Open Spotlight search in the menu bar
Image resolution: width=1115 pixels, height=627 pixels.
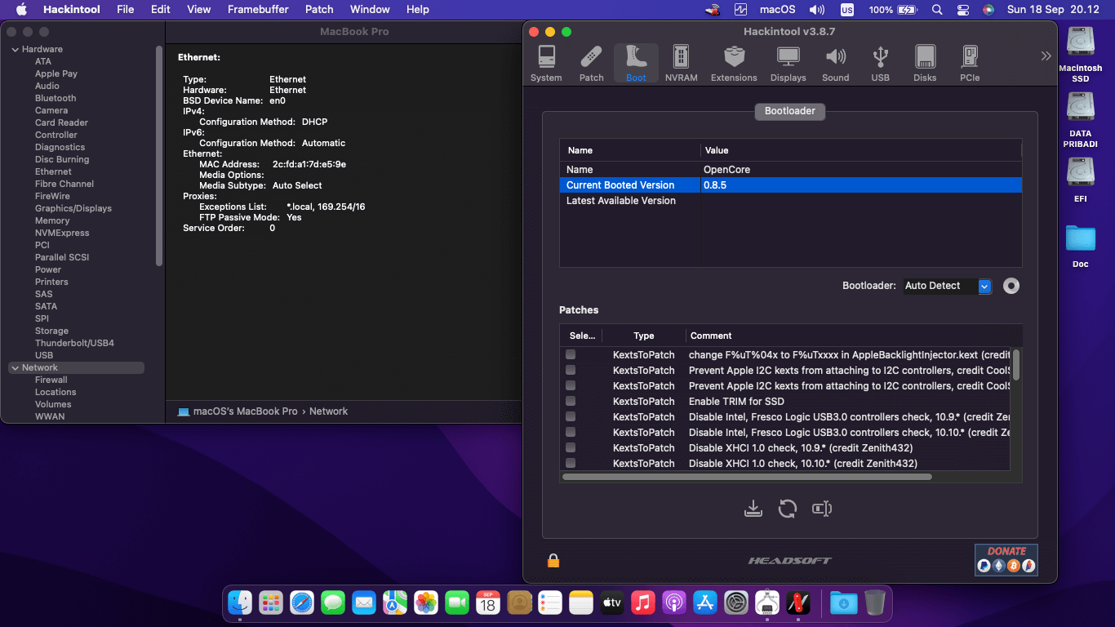[x=937, y=10]
